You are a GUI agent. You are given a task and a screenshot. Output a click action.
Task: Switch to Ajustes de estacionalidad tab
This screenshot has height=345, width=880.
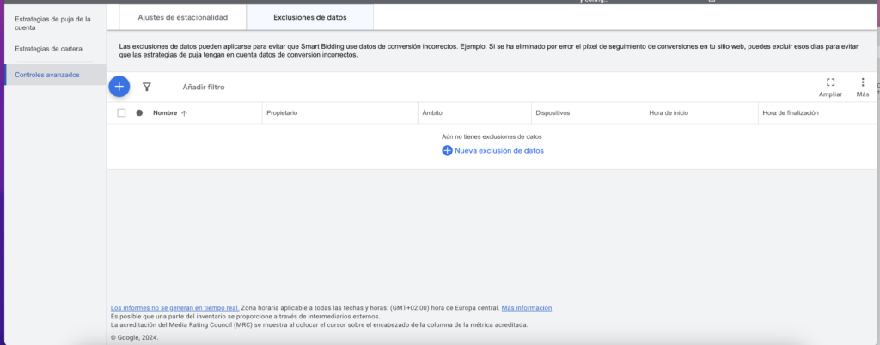pos(183,17)
